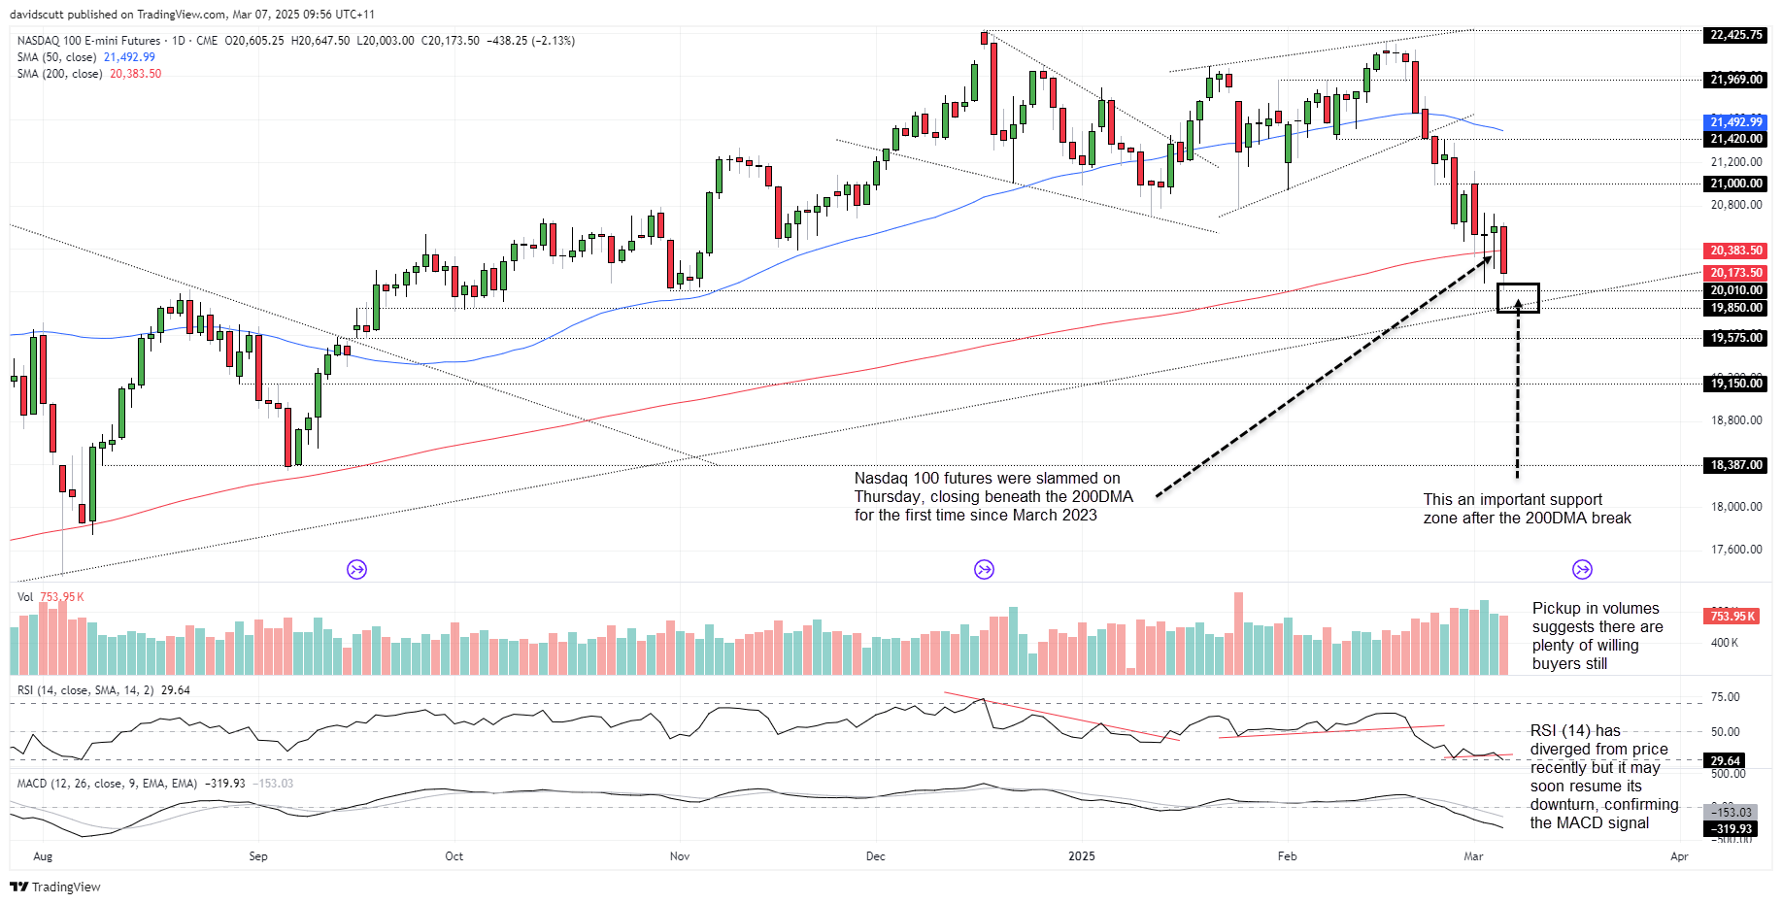Click the gray -153.03 MACD axis label

pos(1731,813)
